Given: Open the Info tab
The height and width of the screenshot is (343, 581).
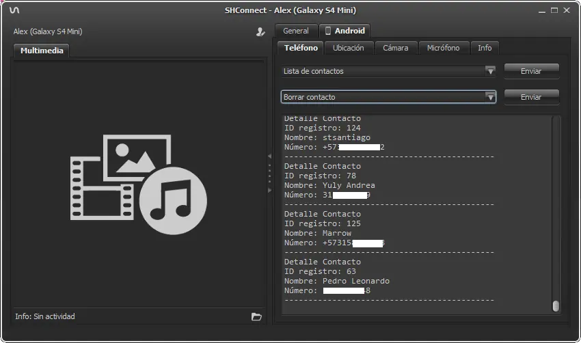Looking at the screenshot, I should click(485, 48).
